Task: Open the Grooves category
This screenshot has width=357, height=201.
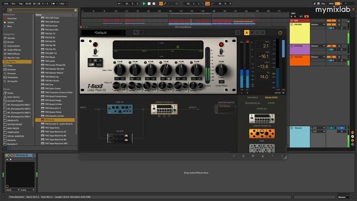Action: click(x=11, y=73)
